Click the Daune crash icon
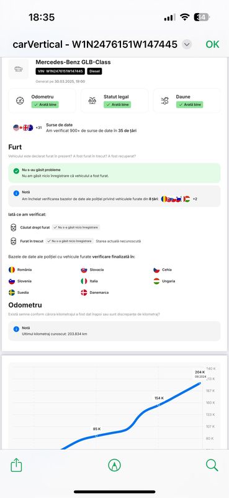Viewport: 229px width, 498px height. (x=164, y=101)
